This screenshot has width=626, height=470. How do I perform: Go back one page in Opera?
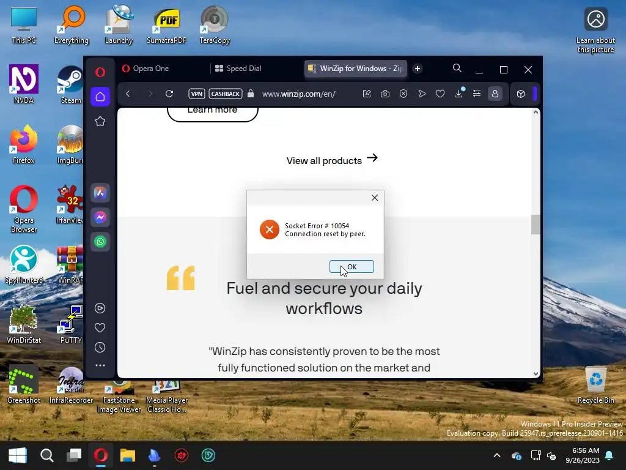tap(128, 94)
